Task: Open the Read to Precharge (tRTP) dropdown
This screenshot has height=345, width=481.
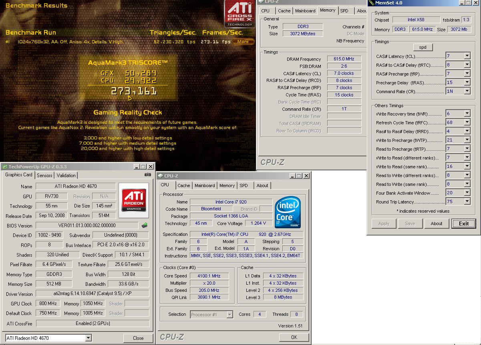Action: tap(467, 149)
